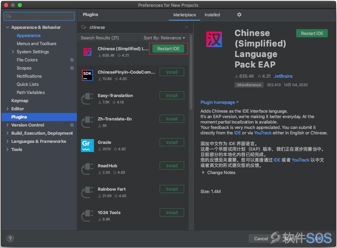Install the ReadHub plugin
337x248 pixels.
pos(172,166)
